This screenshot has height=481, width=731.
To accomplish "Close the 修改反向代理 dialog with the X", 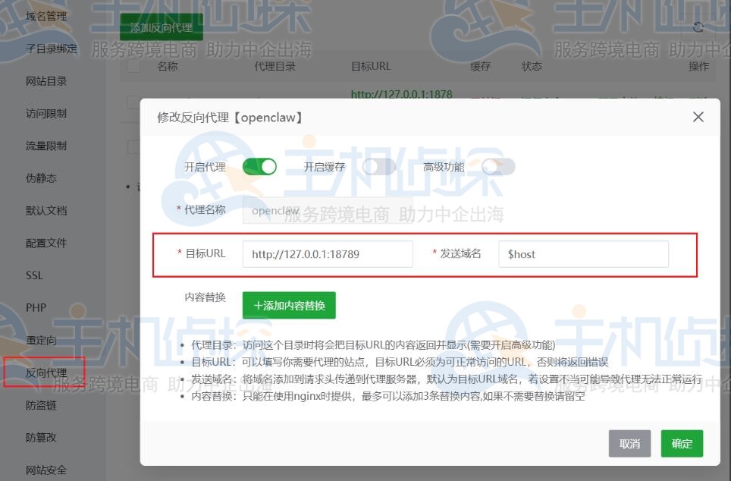I will point(697,117).
